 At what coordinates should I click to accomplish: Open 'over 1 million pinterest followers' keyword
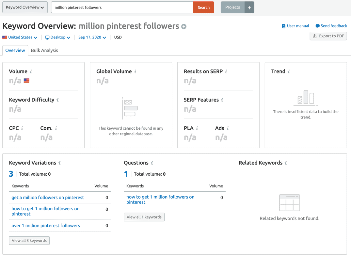tap(46, 226)
